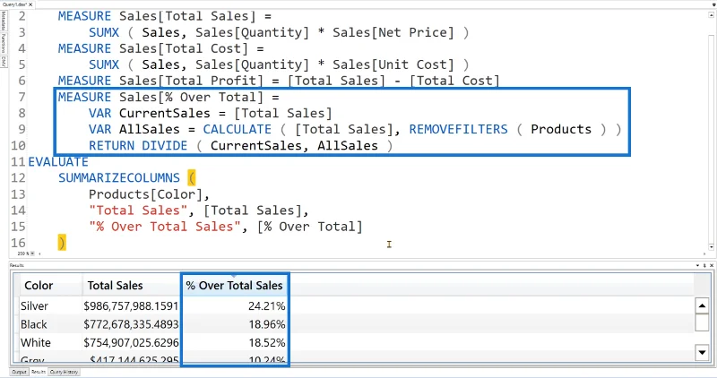Close the Query1.dax document tab
This screenshot has height=378, width=717.
(30, 4)
